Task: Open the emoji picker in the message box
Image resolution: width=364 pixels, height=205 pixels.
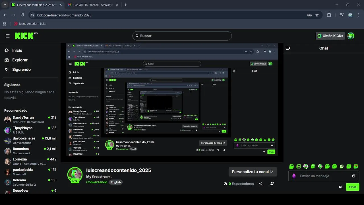Action: pos(354,176)
